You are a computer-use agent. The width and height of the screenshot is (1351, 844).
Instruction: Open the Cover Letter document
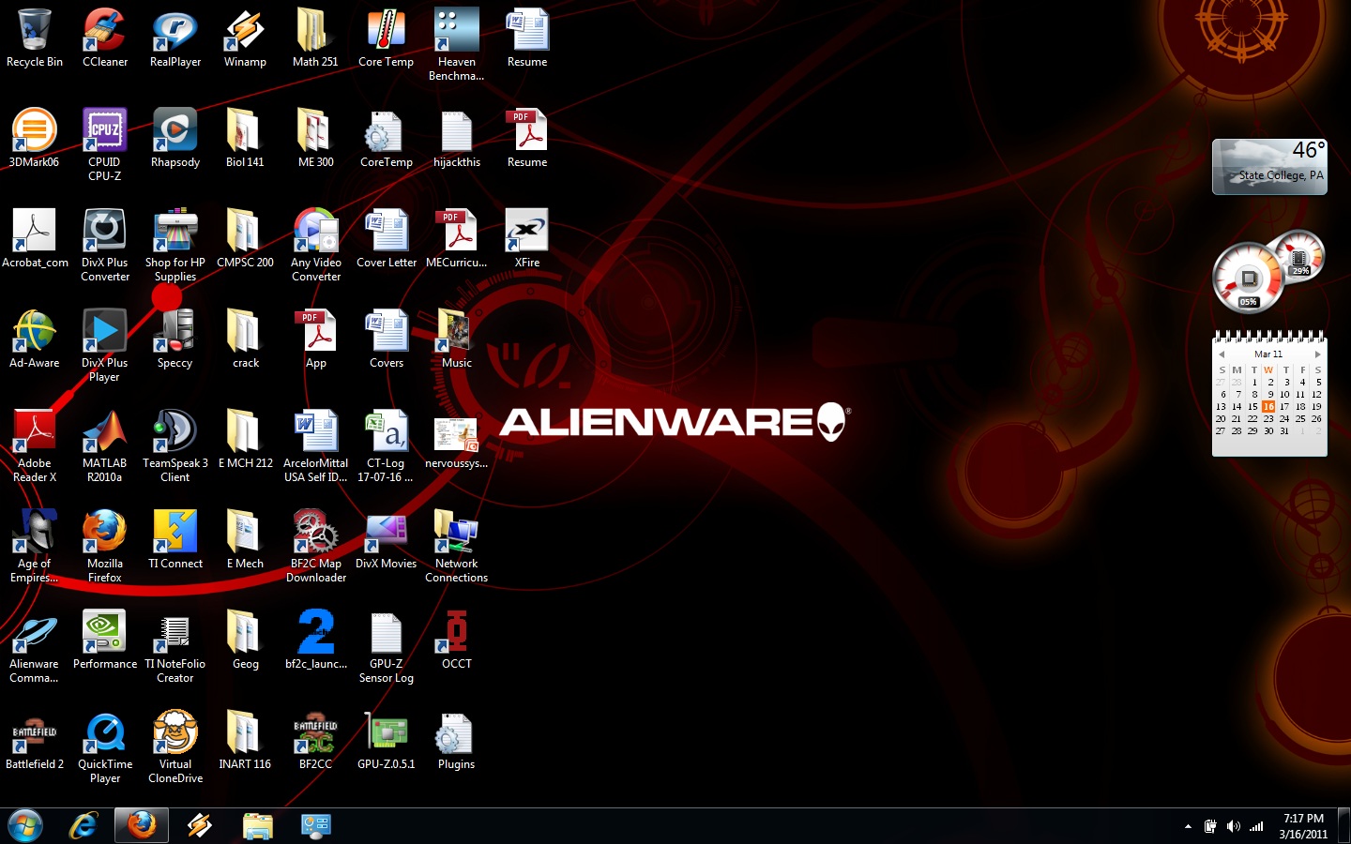pyautogui.click(x=387, y=238)
